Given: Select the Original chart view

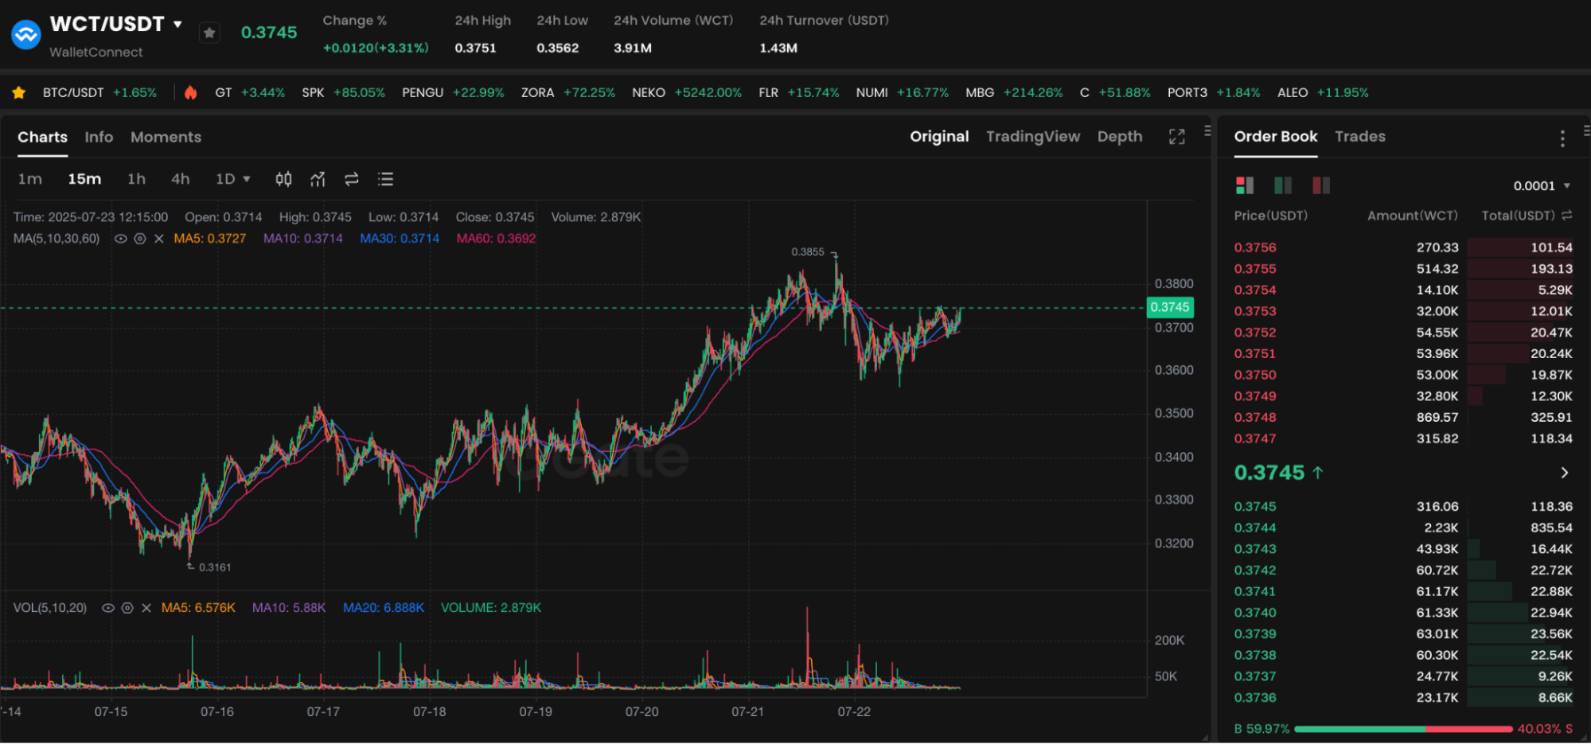Looking at the screenshot, I should tap(939, 136).
